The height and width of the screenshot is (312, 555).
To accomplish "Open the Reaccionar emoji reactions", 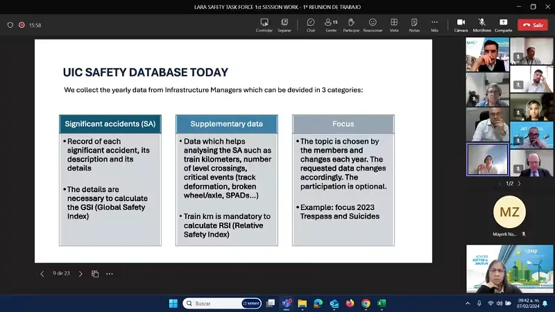I will (x=373, y=25).
